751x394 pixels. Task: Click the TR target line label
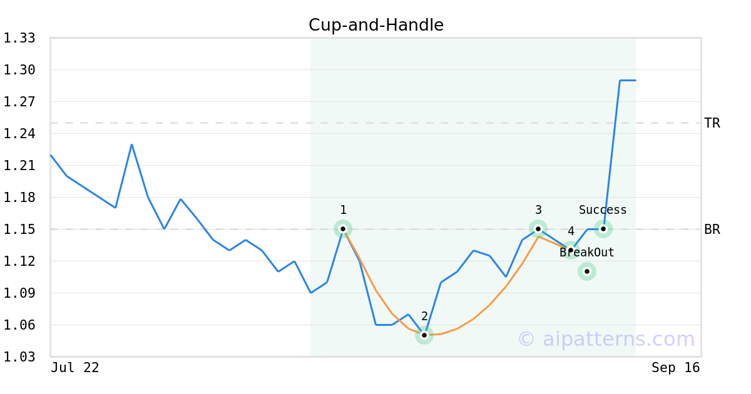(x=712, y=123)
